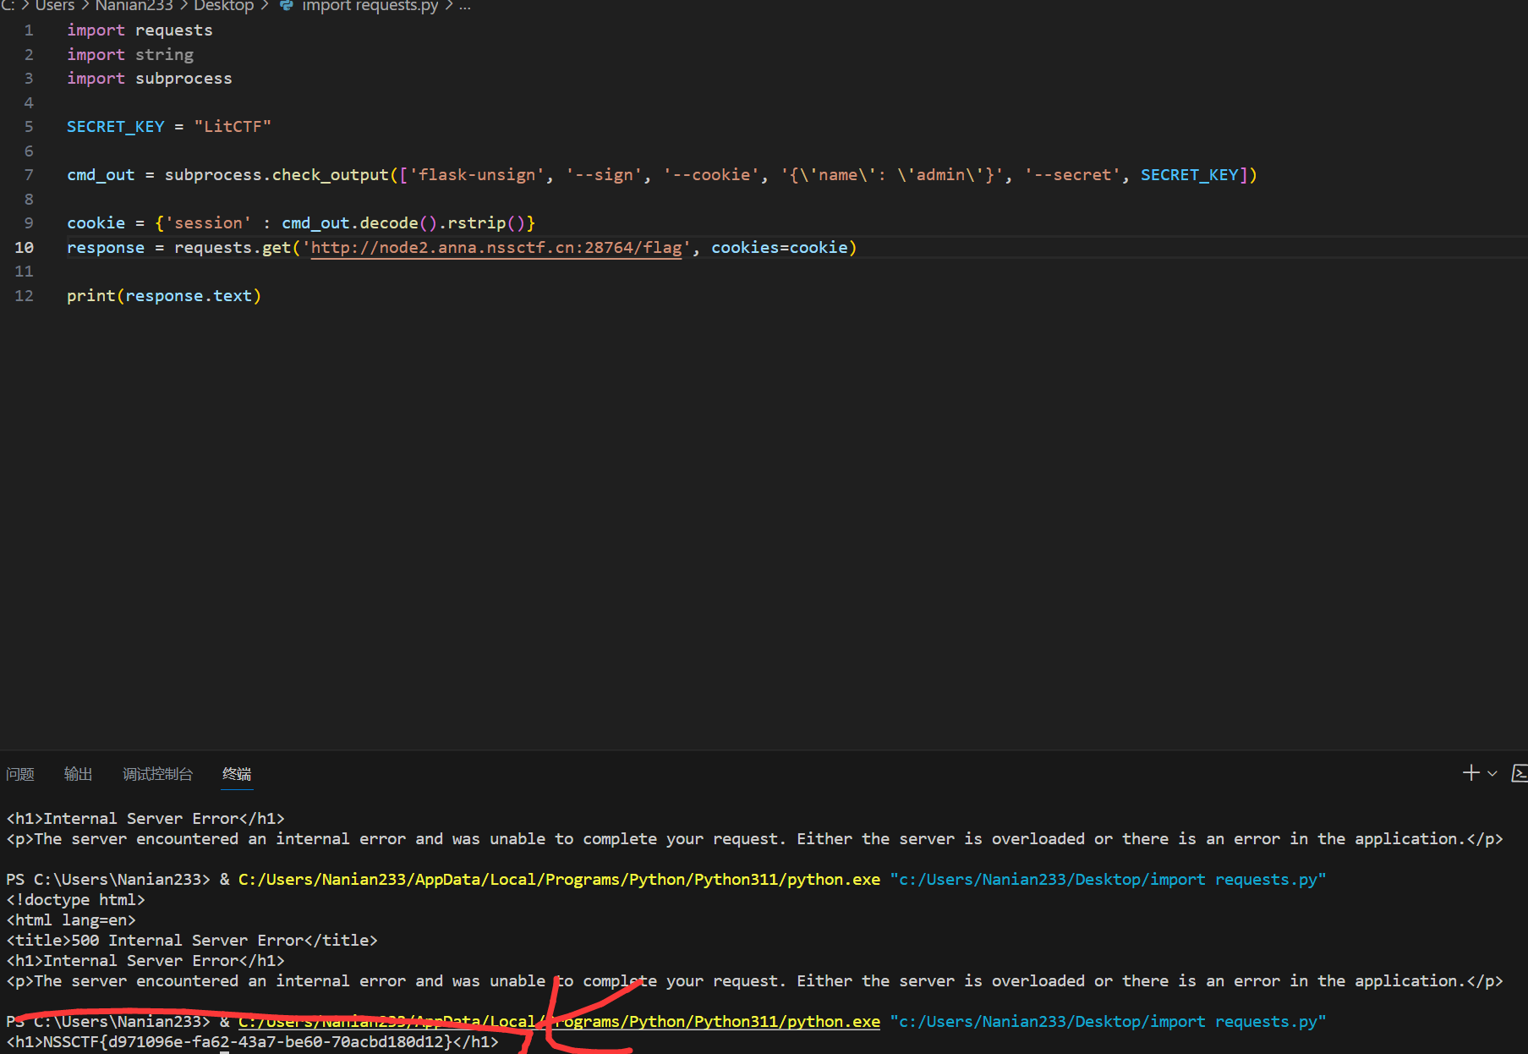The width and height of the screenshot is (1528, 1054).
Task: Click line number 7 in the gutter
Action: [x=29, y=175]
